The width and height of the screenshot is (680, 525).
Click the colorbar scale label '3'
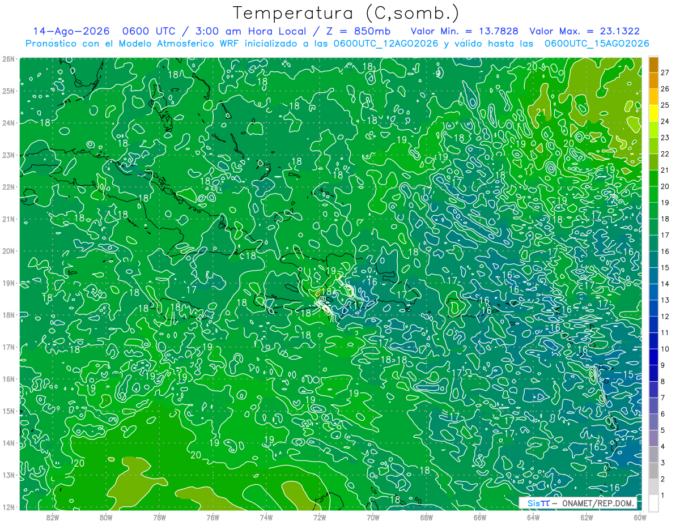point(663,463)
